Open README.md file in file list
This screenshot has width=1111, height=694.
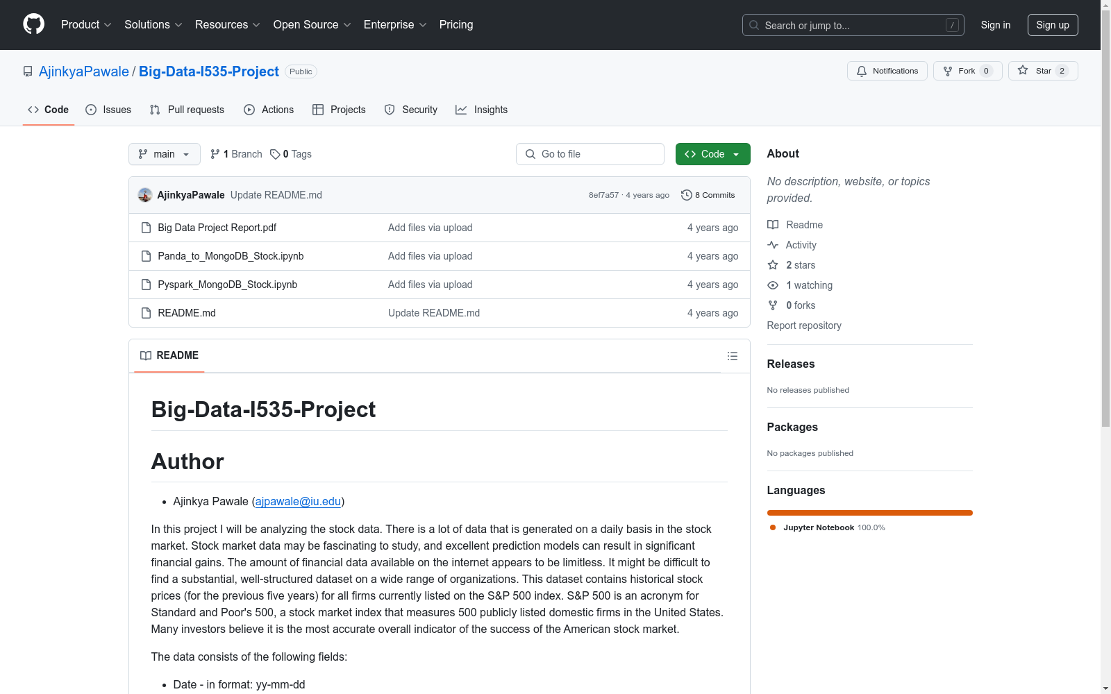click(x=187, y=313)
